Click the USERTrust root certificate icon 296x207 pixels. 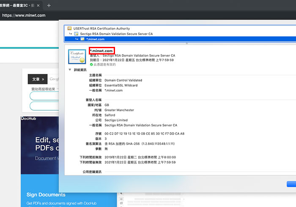pyautogui.click(x=69, y=28)
